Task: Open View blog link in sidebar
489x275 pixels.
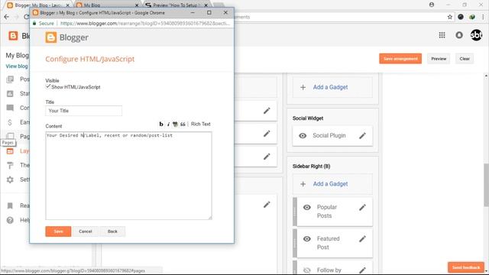Action: [17, 66]
